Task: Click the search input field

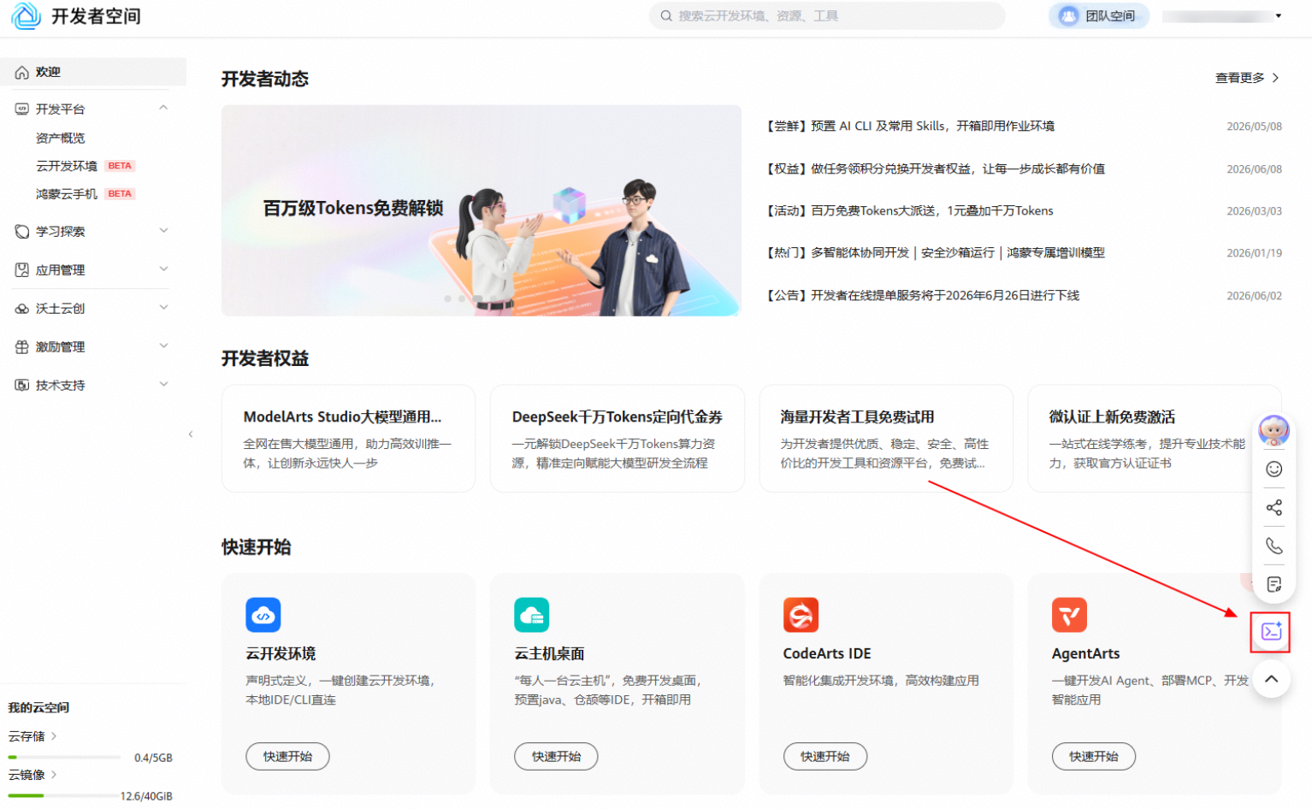Action: 827,15
